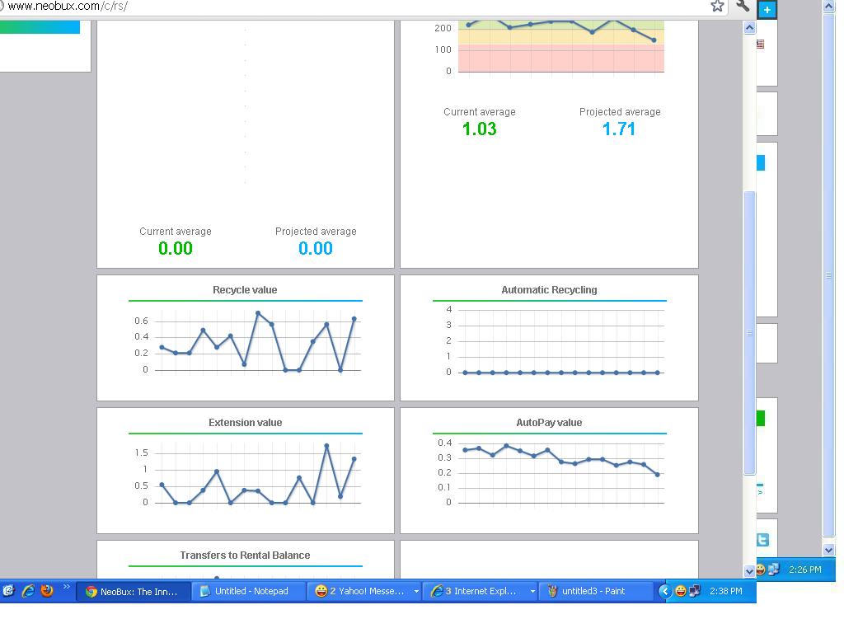Click last data point on AutoPay value chart
Viewport: 844px width, 633px height.
tap(657, 475)
